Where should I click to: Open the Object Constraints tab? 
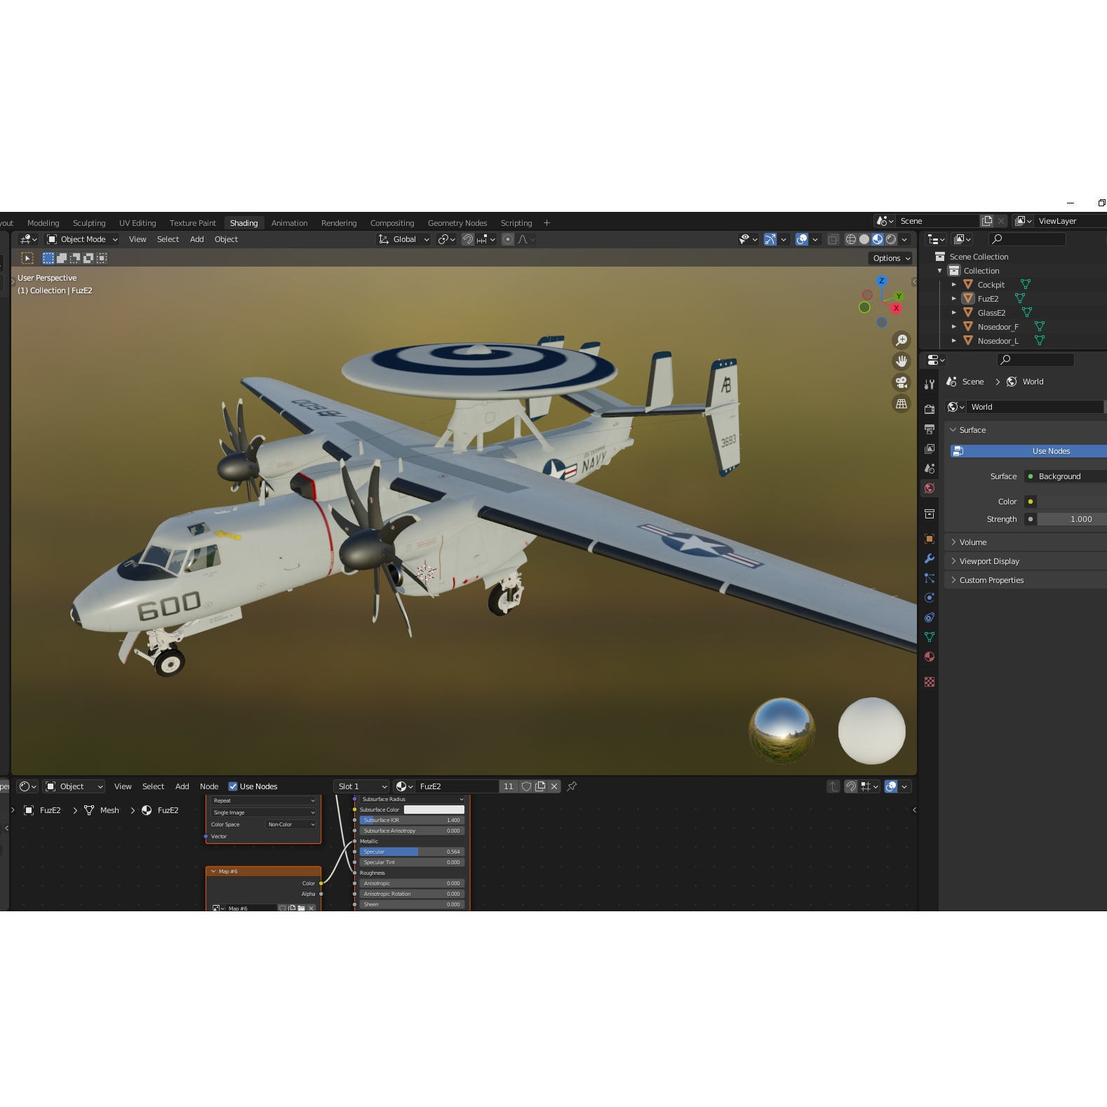(x=930, y=617)
